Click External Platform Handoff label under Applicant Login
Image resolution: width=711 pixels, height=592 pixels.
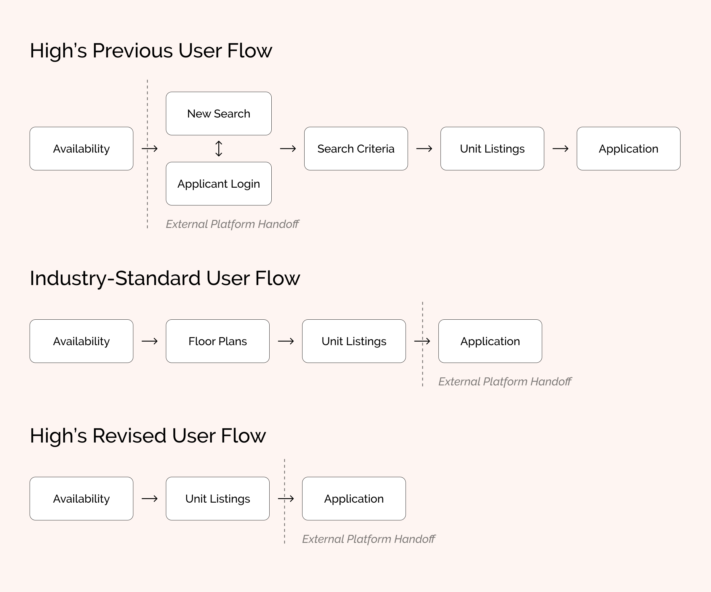pyautogui.click(x=232, y=224)
